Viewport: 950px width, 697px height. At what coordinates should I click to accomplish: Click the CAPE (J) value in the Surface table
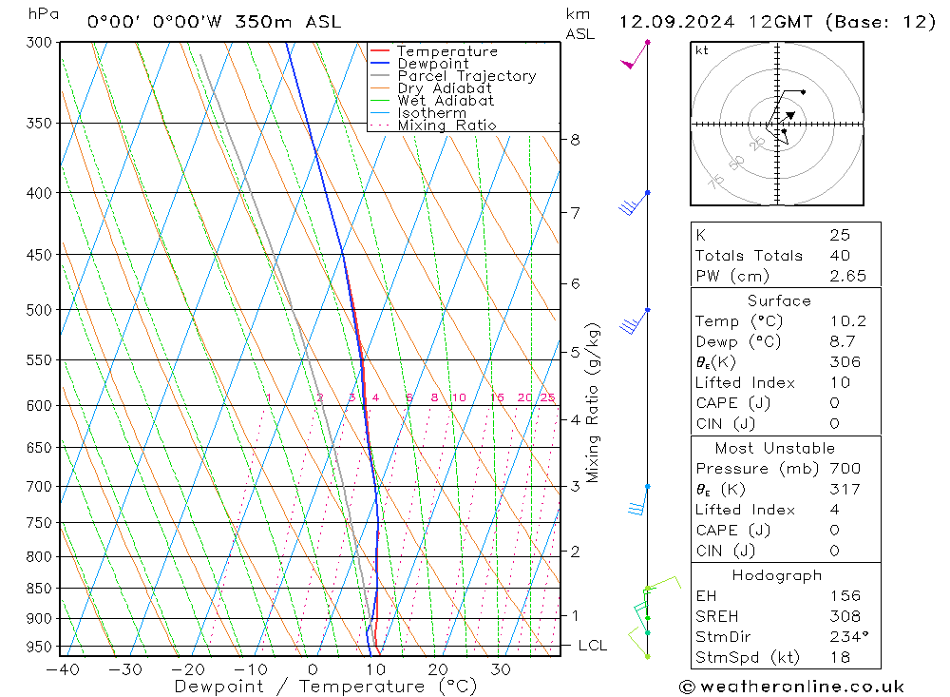coord(834,403)
